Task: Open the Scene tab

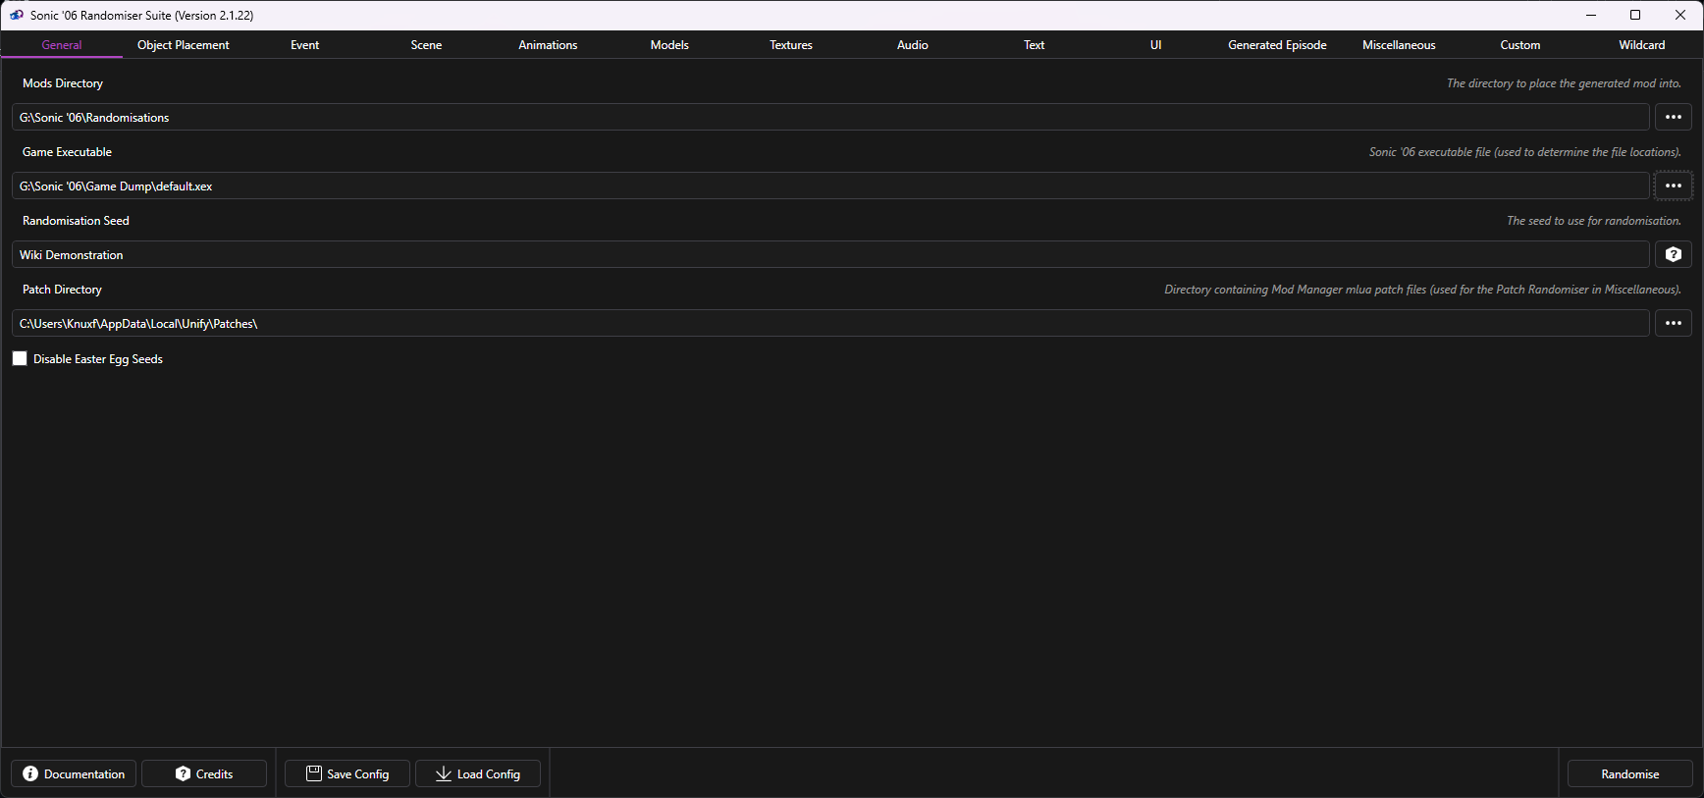Action: 426,45
